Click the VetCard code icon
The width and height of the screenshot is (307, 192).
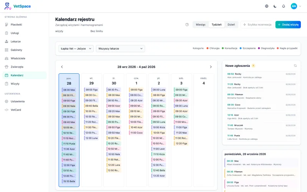(7, 110)
